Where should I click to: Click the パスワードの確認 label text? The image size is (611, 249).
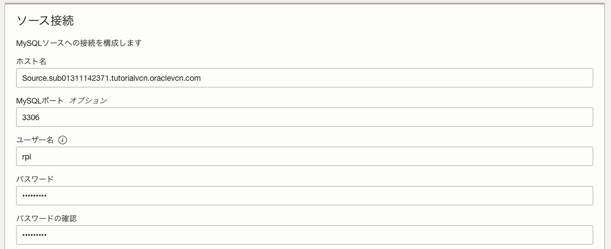[47, 219]
